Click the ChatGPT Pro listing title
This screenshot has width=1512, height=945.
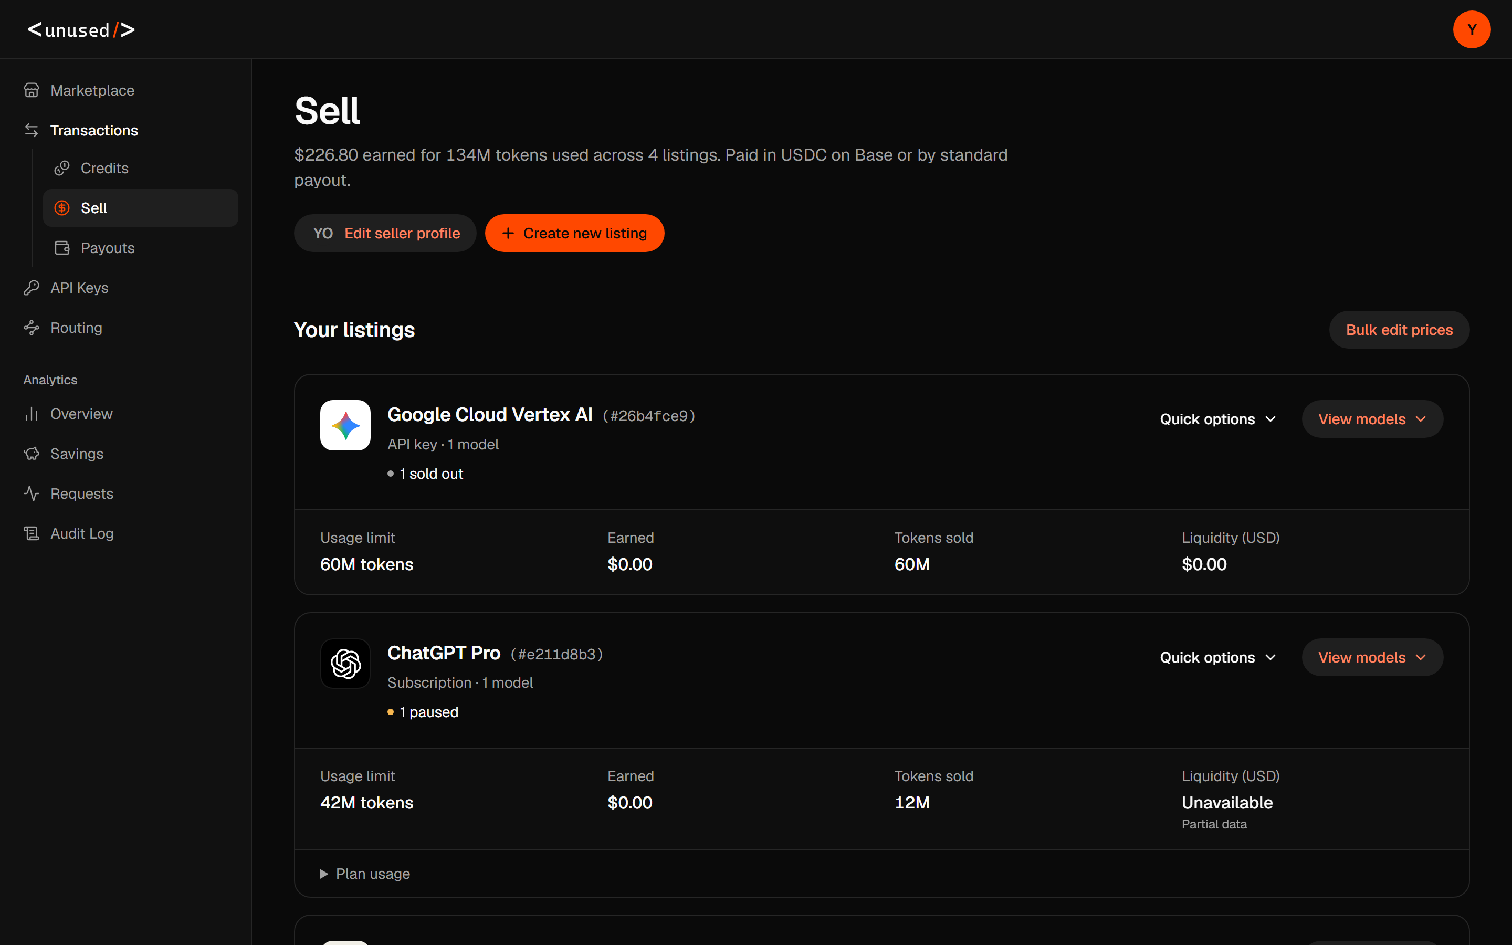pyautogui.click(x=444, y=653)
